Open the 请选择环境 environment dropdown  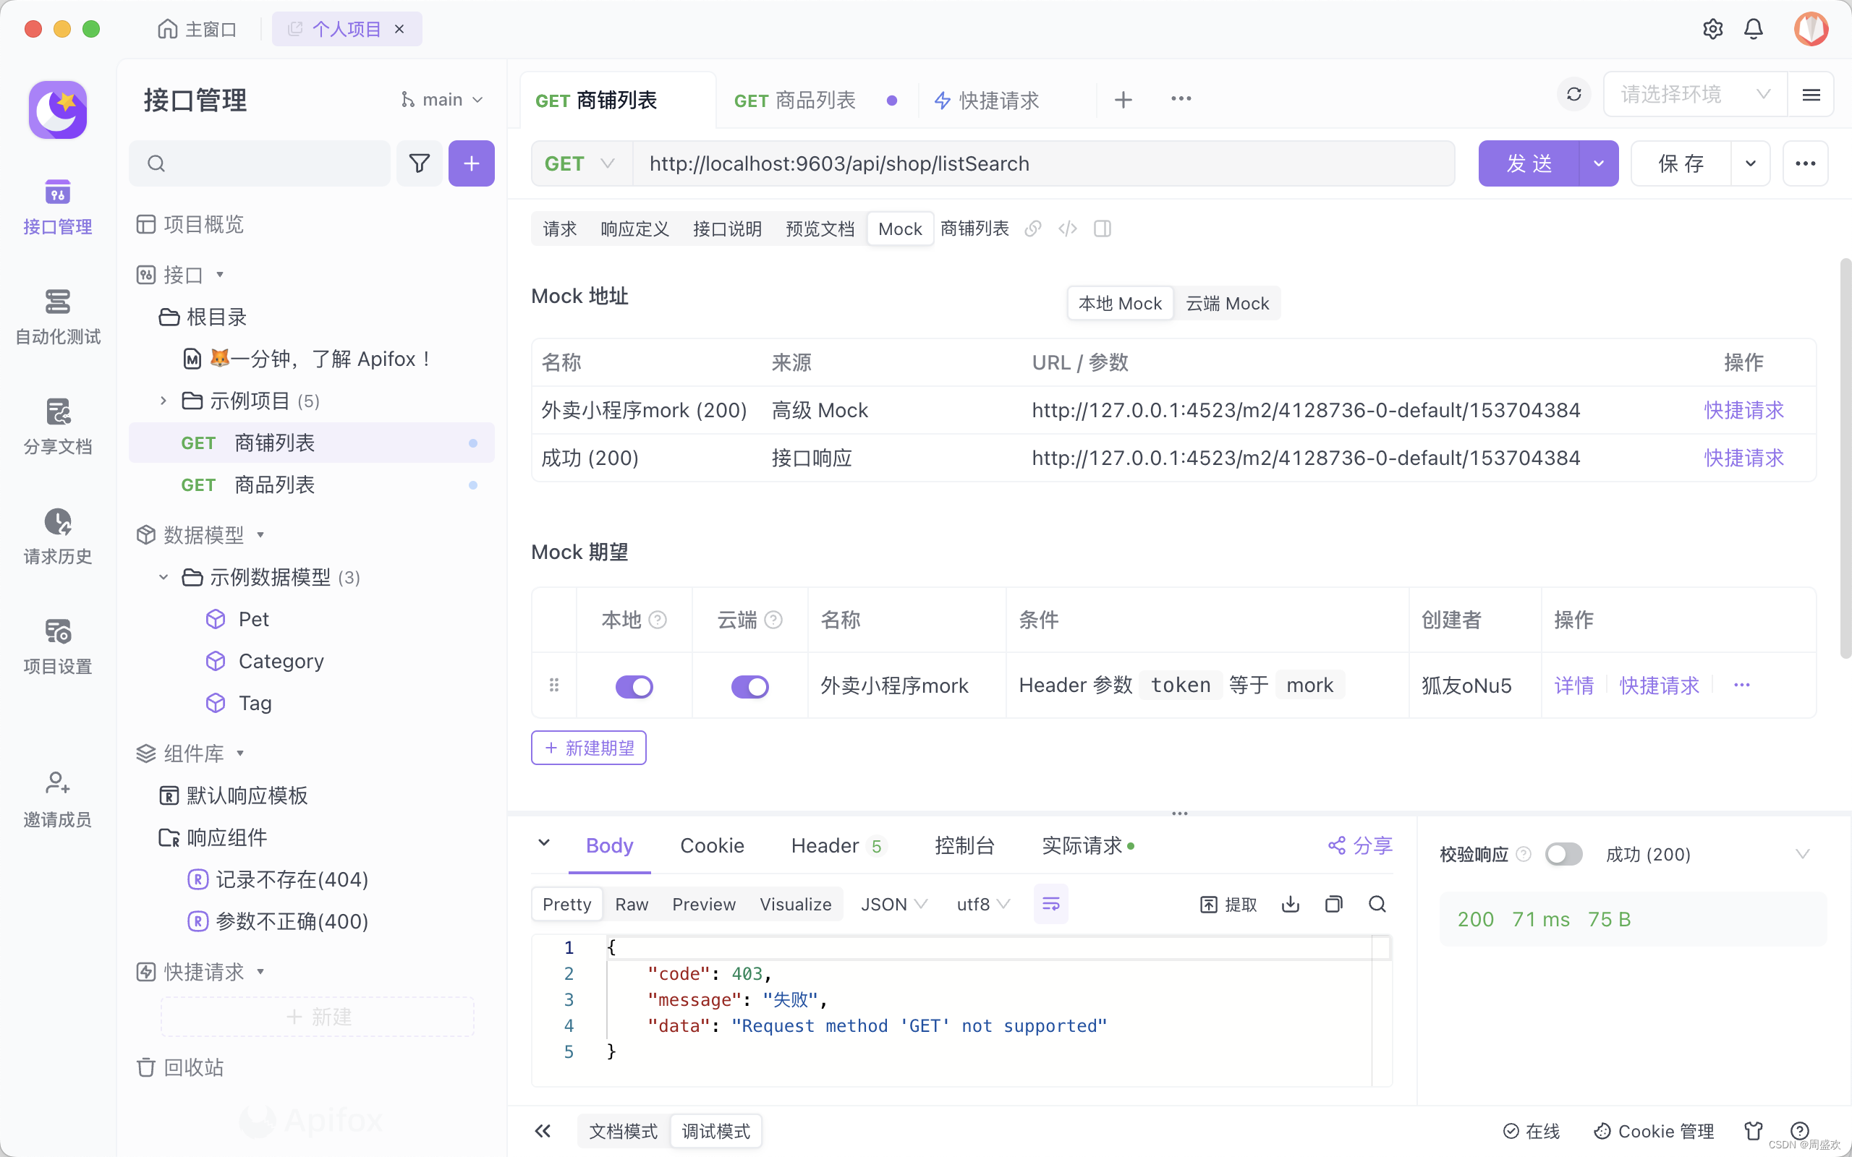tap(1694, 94)
